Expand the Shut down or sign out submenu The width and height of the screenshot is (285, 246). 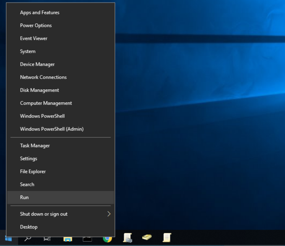coord(109,214)
